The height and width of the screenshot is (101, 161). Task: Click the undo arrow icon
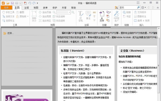(30, 3)
